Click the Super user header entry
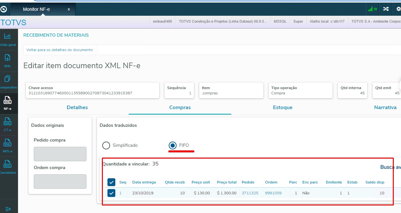This screenshot has width=401, height=213. click(x=298, y=21)
